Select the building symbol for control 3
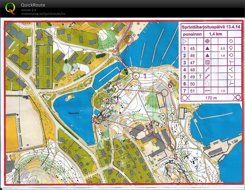 pos(207,62)
